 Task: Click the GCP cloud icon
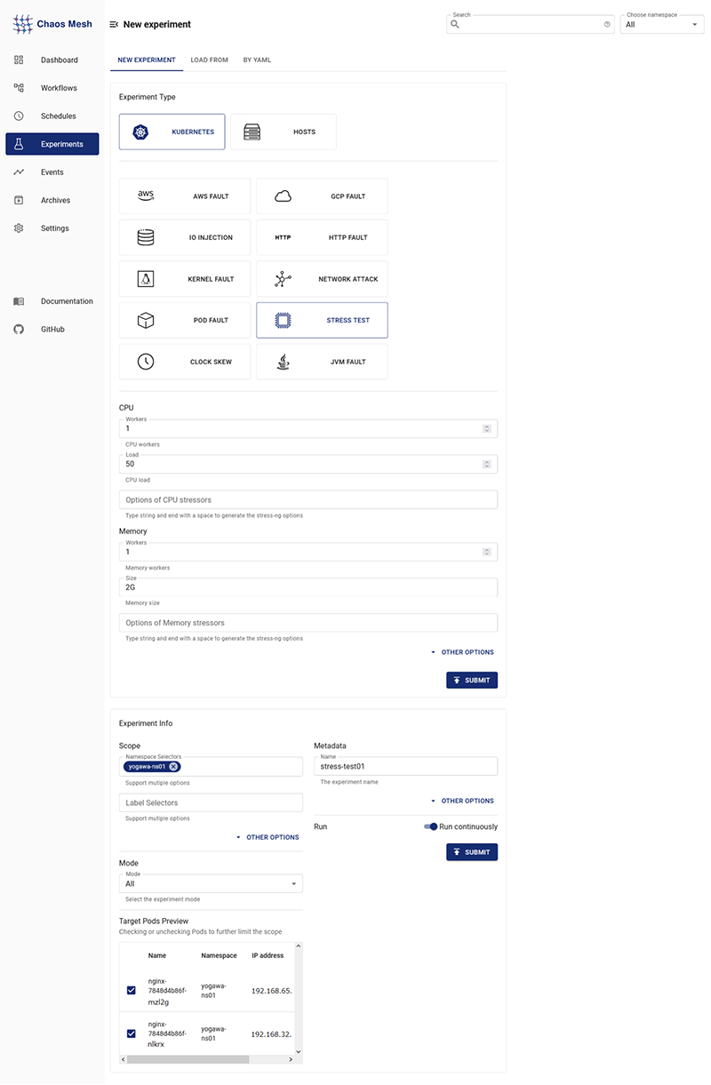click(x=283, y=195)
